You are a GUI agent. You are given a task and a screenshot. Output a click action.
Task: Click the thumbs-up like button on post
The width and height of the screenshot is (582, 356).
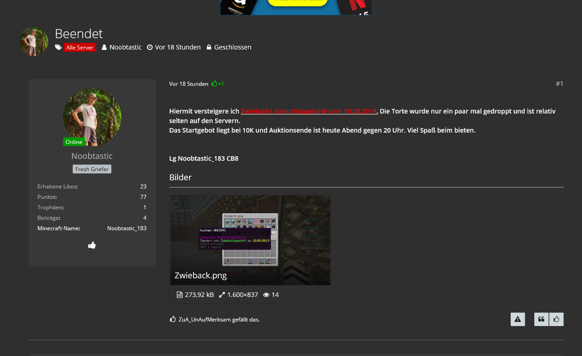[557, 319]
